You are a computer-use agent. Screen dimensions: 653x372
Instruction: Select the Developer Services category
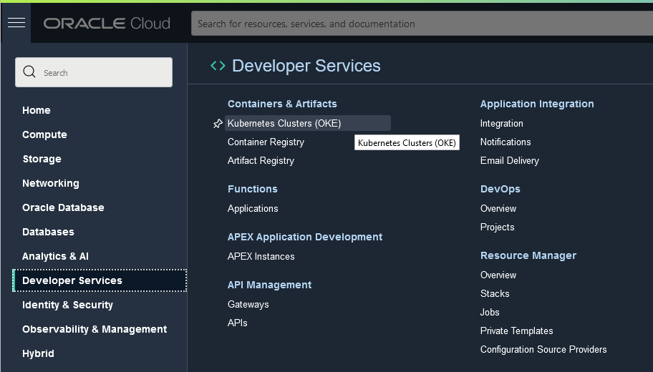[x=100, y=280]
